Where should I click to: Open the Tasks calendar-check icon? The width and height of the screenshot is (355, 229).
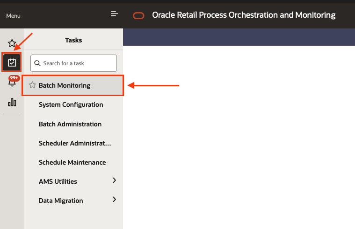point(12,62)
